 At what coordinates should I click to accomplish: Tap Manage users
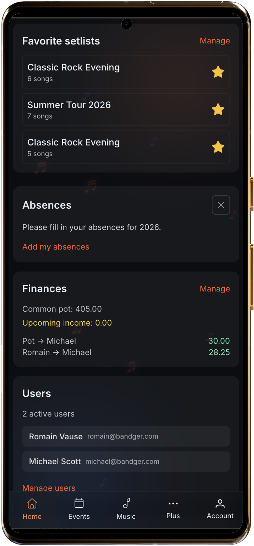point(49,488)
